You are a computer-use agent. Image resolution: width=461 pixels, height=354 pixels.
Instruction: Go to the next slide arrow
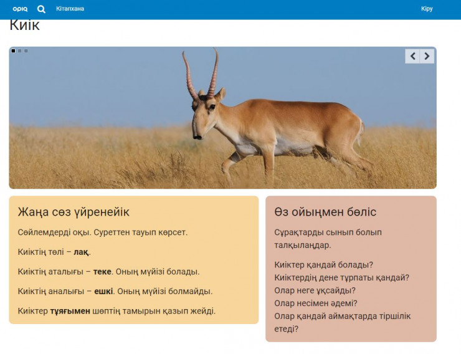427,56
